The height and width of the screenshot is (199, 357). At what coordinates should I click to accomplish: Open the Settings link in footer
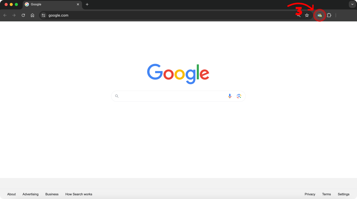pos(343,194)
